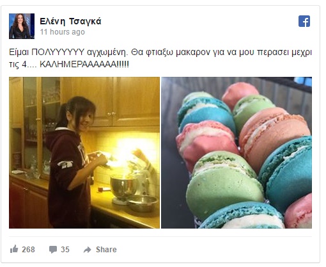Click the first line of the post text
Image resolution: width=326 pixels, height=267 pixels.
pos(160,53)
